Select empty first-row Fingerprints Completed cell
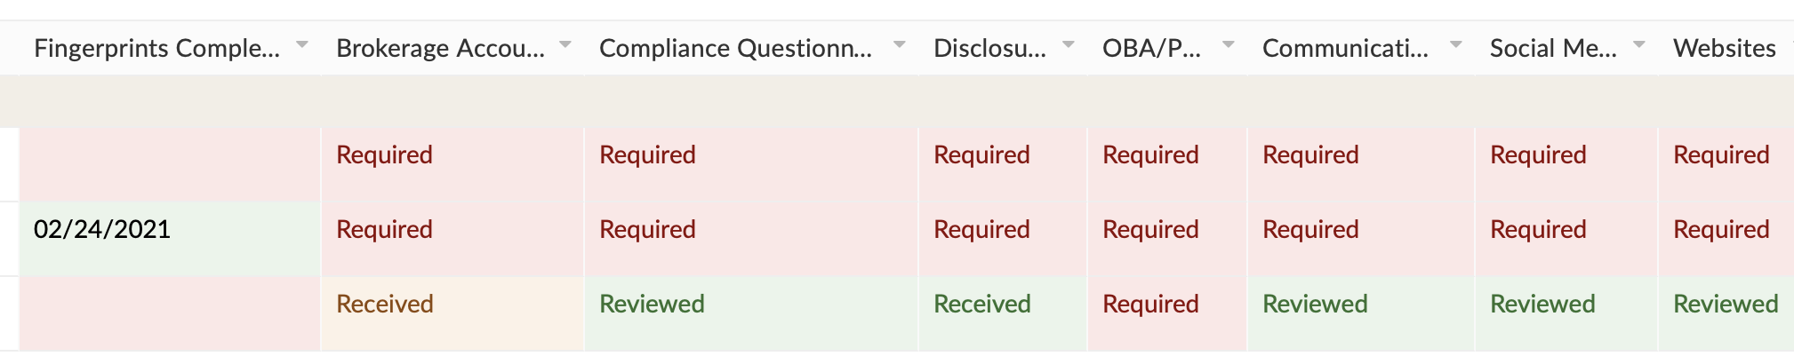Image resolution: width=1794 pixels, height=364 pixels. pyautogui.click(x=169, y=162)
